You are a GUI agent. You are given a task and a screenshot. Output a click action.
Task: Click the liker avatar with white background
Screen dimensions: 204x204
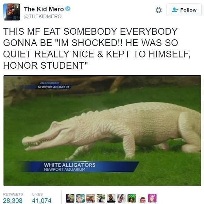[x=142, y=198]
